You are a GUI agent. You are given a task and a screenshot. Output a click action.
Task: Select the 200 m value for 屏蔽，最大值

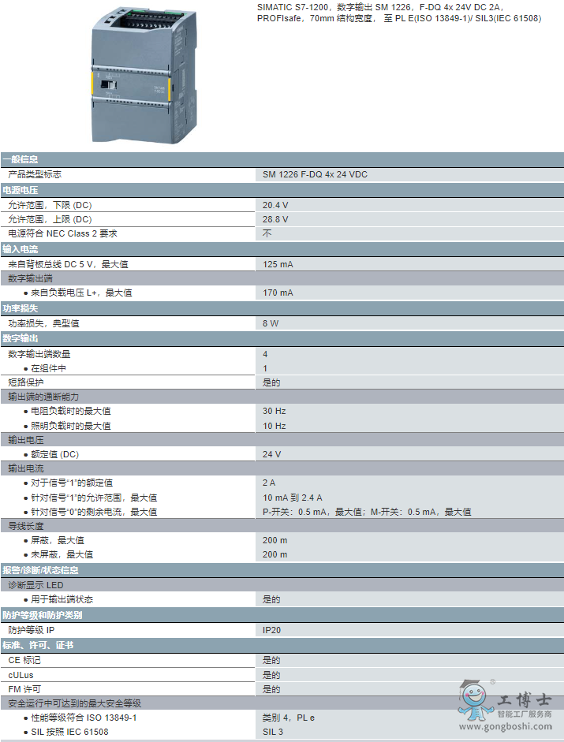point(275,540)
